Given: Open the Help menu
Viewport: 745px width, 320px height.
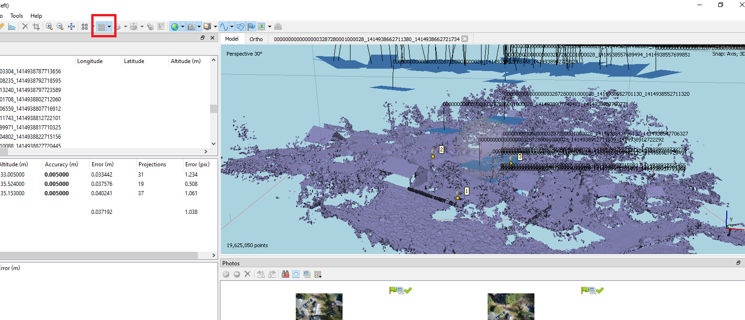Looking at the screenshot, I should pyautogui.click(x=36, y=15).
